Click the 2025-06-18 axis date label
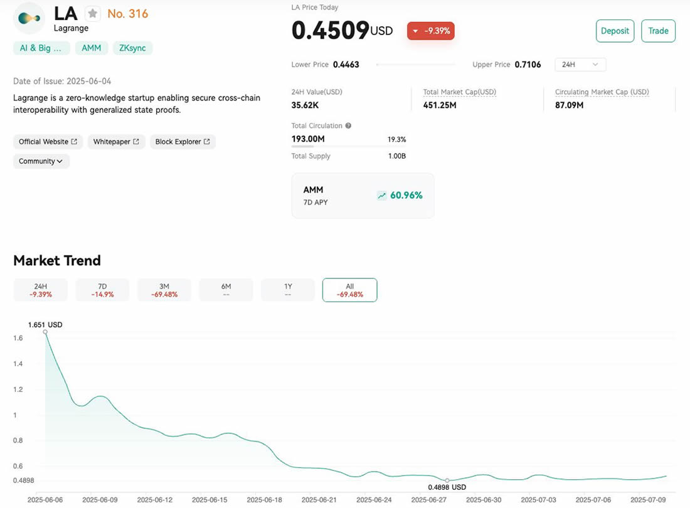Image resolution: width=690 pixels, height=508 pixels. [x=264, y=500]
